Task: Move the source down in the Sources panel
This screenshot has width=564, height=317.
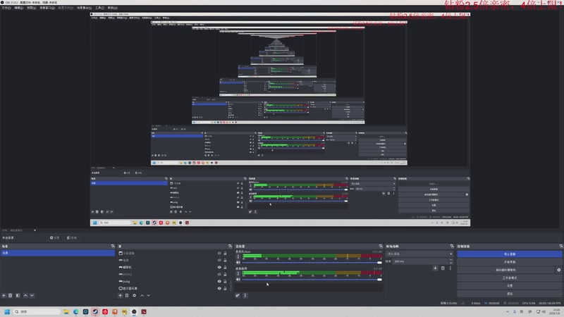Action: pos(149,295)
